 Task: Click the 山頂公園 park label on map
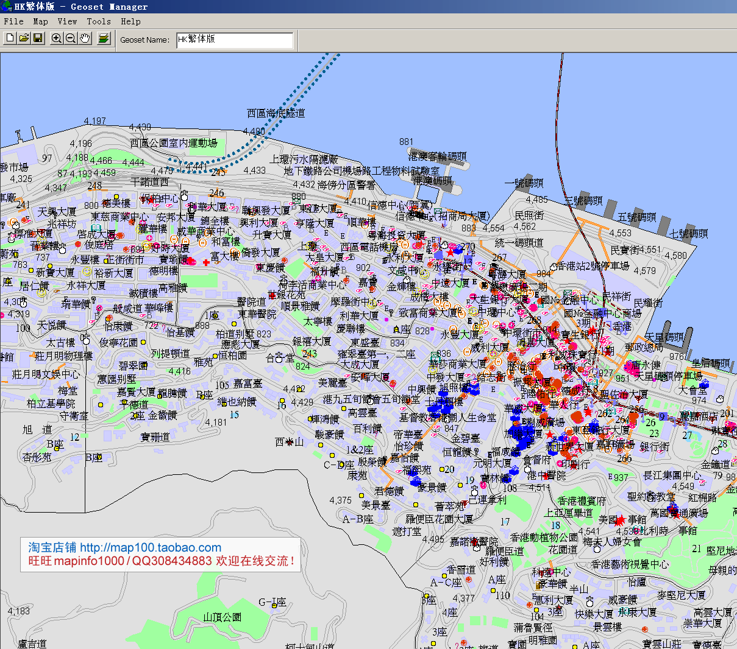(x=222, y=617)
